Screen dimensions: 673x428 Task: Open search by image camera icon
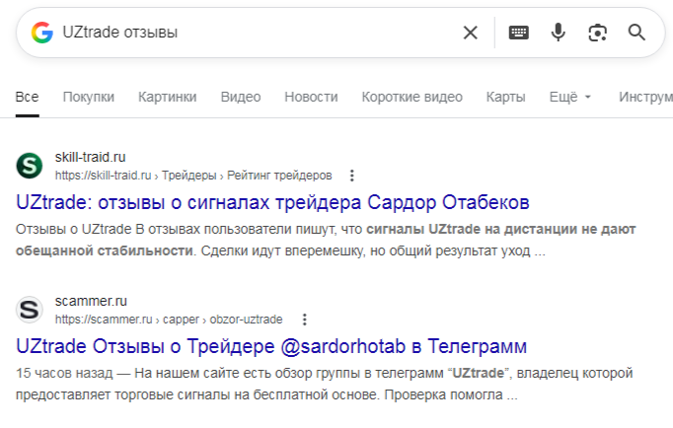(597, 33)
